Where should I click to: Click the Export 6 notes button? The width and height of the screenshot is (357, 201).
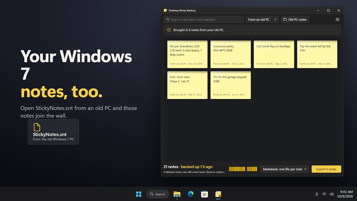pyautogui.click(x=326, y=169)
